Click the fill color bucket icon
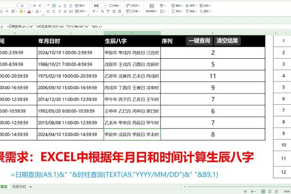The height and width of the screenshot is (194, 291). (20, 11)
